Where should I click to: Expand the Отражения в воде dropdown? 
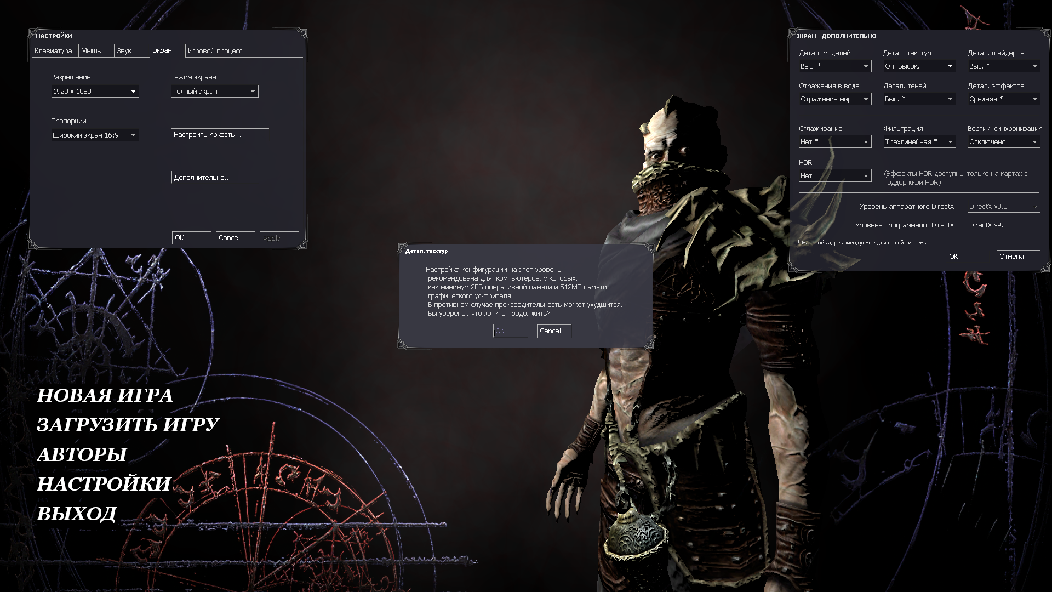pyautogui.click(x=835, y=99)
